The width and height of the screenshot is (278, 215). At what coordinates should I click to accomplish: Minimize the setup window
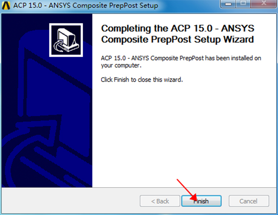click(228, 4)
